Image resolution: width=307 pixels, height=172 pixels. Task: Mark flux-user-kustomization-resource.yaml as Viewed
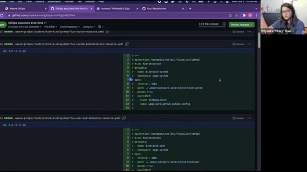[x=238, y=118]
